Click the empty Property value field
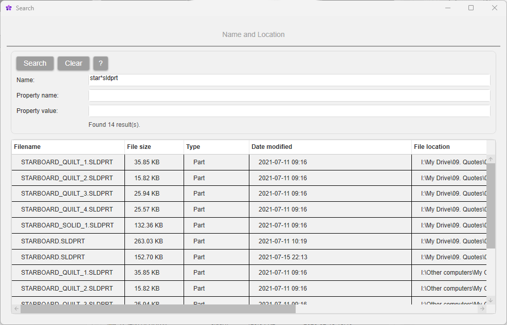This screenshot has width=507, height=325. [x=288, y=110]
